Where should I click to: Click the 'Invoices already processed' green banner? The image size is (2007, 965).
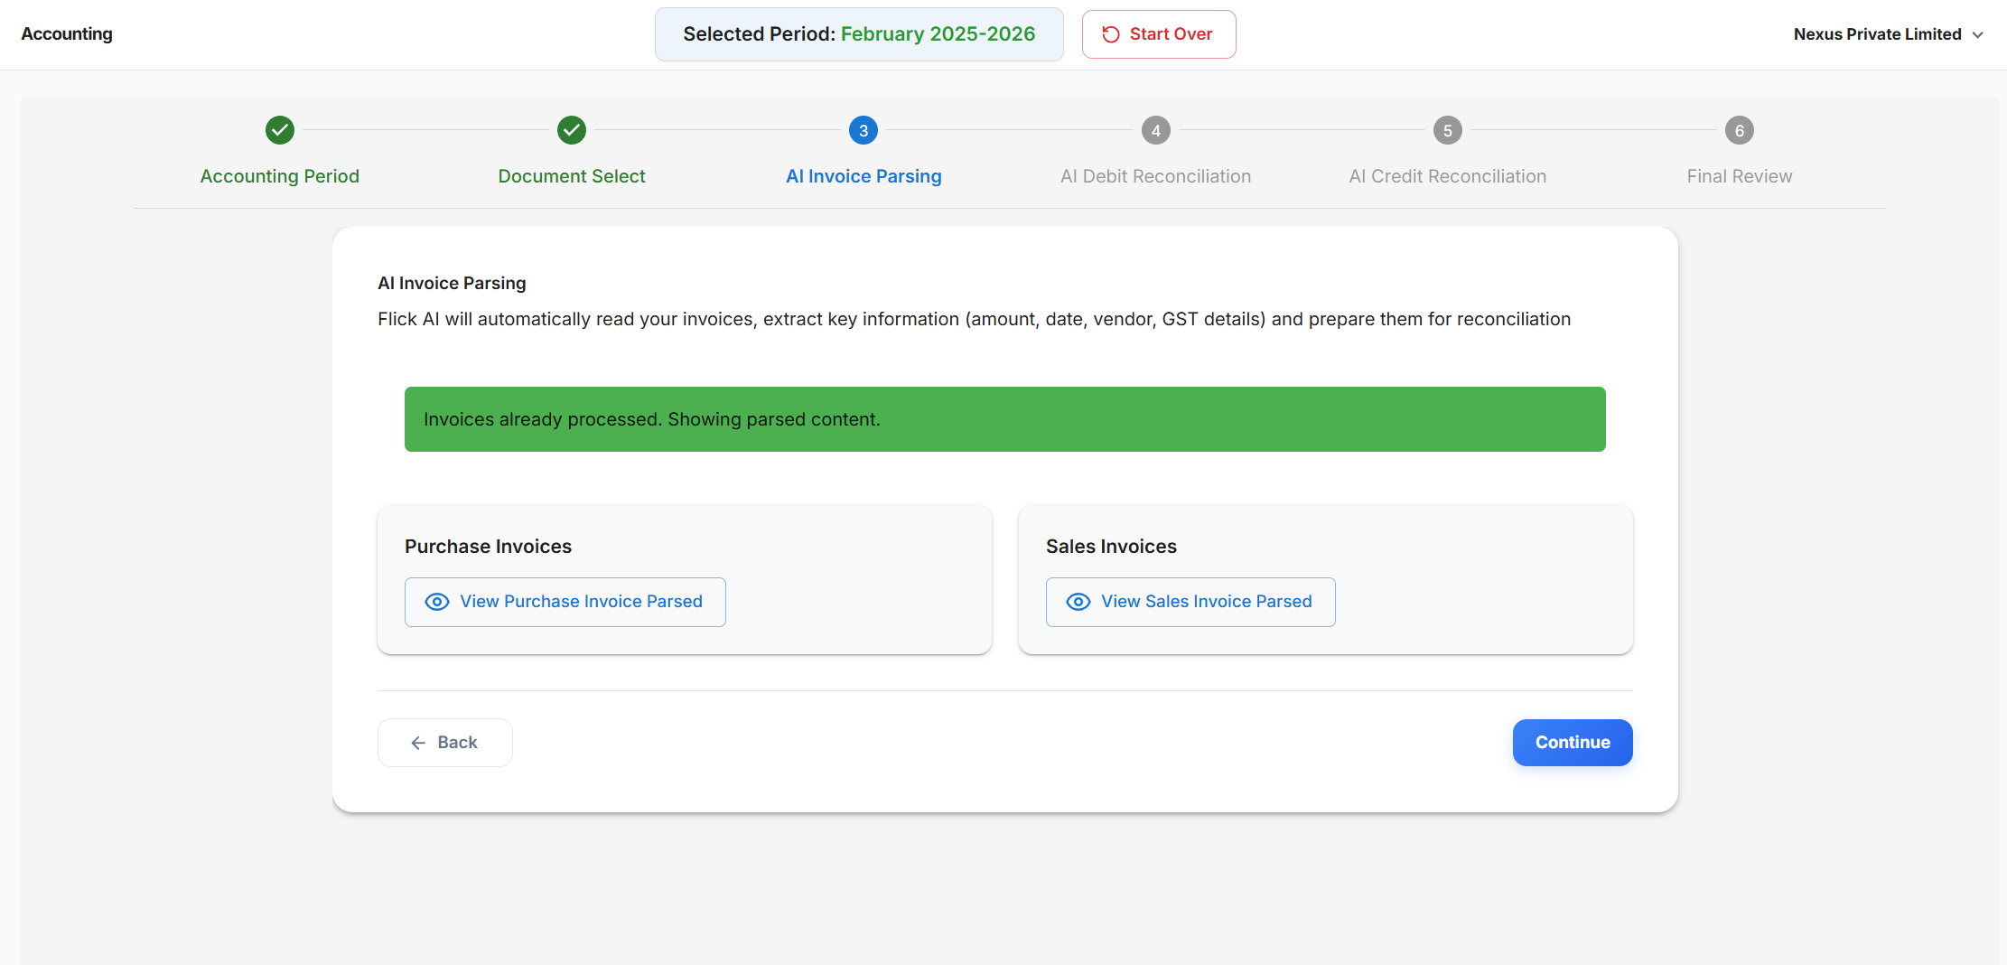tap(1005, 419)
